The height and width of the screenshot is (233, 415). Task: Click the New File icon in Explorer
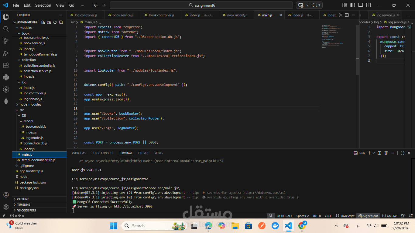pos(43,22)
